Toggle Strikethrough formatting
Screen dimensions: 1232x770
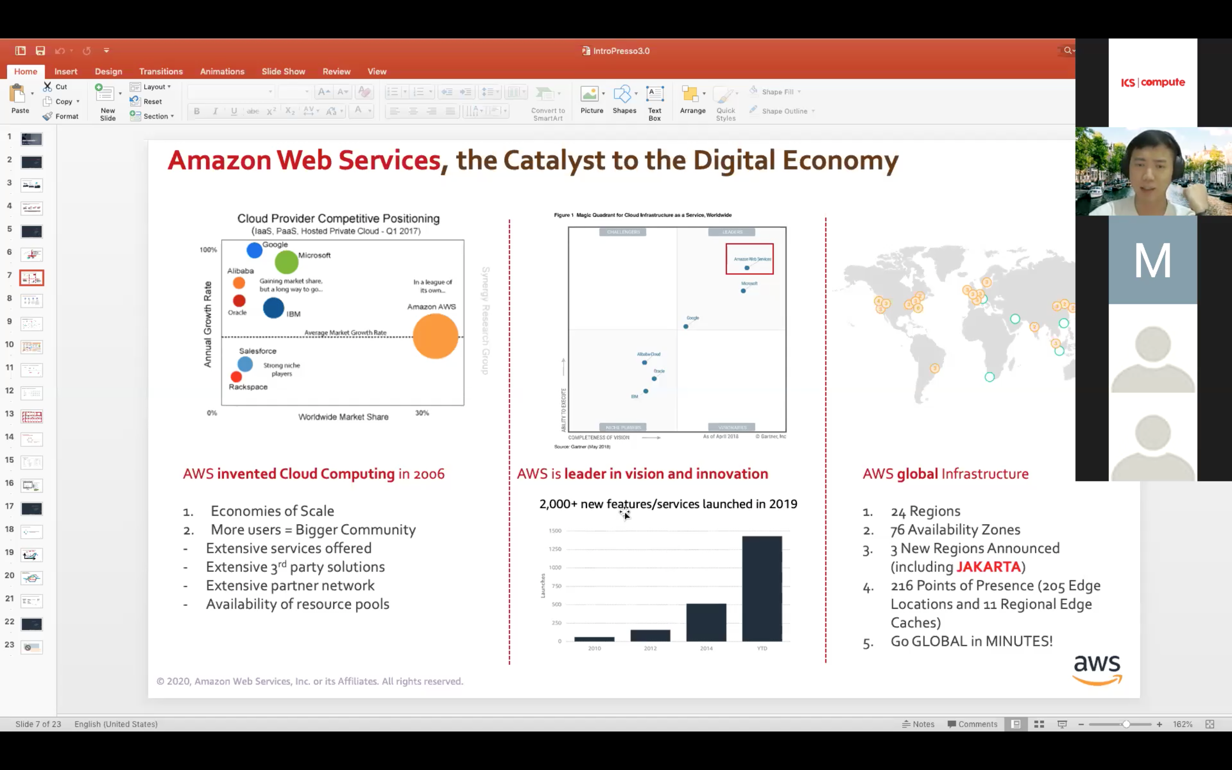pos(252,111)
